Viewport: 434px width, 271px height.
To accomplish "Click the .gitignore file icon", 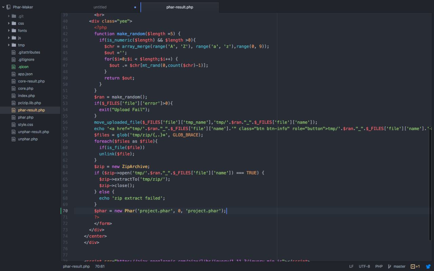I will (14, 60).
